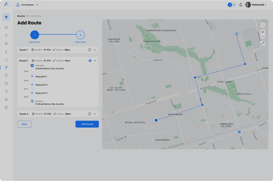Expand Route 1 details chevron
The image size is (273, 181).
coord(95,50)
